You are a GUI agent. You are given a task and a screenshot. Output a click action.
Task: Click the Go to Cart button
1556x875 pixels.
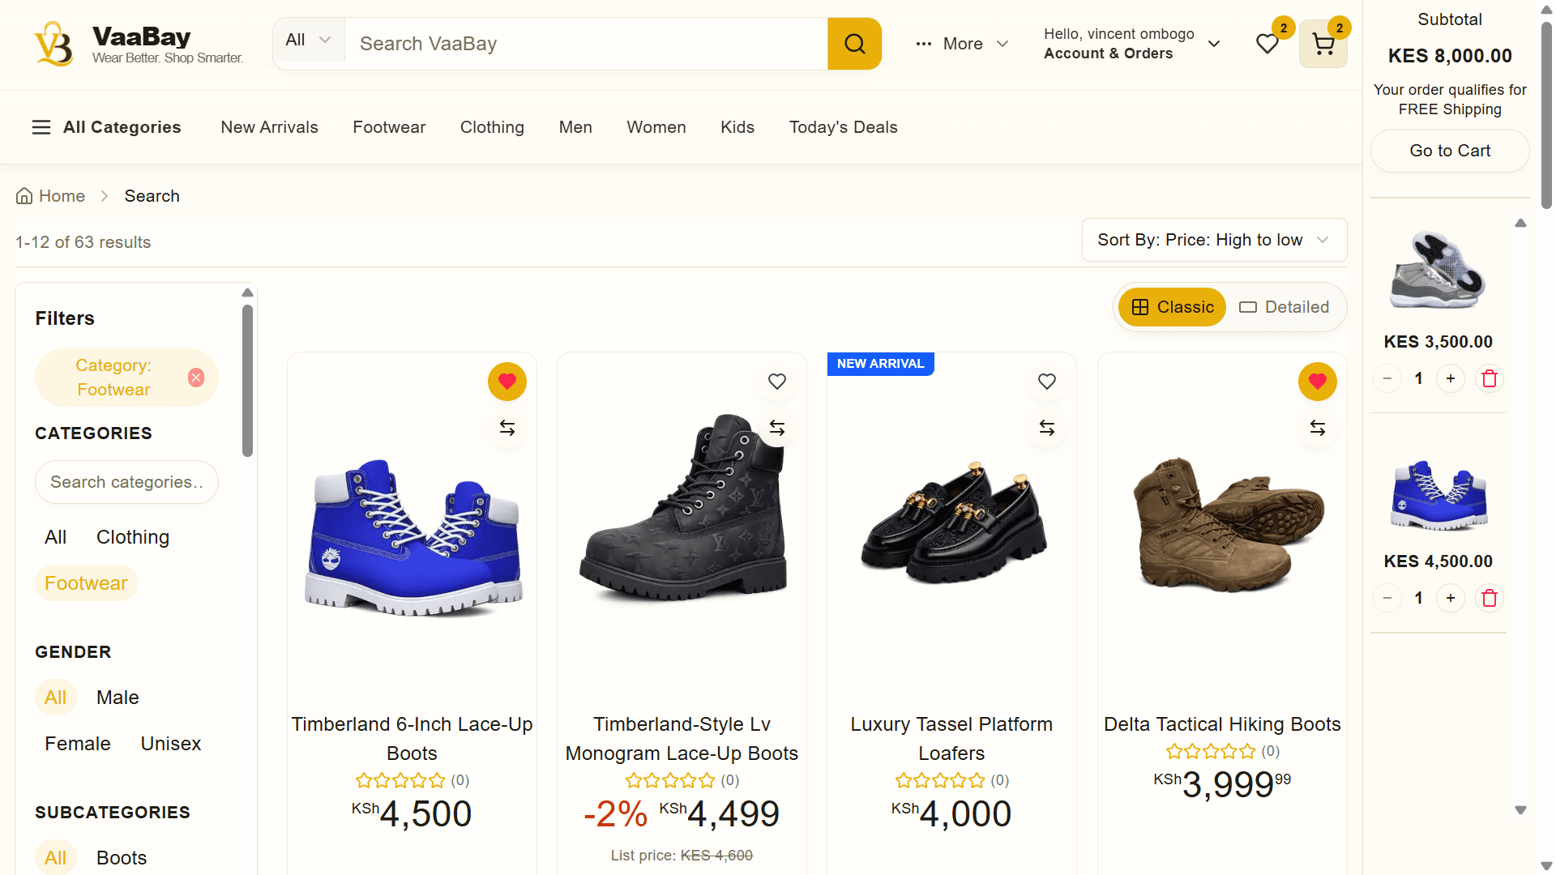click(x=1450, y=151)
